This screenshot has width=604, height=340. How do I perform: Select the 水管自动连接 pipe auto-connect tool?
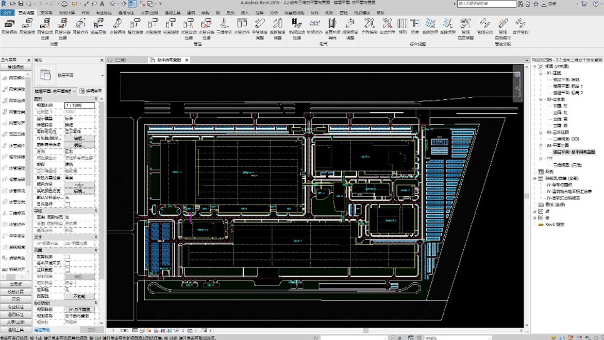coord(189,28)
